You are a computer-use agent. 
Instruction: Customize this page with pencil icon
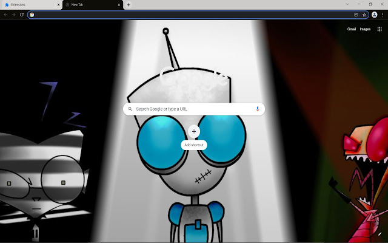tap(380, 233)
